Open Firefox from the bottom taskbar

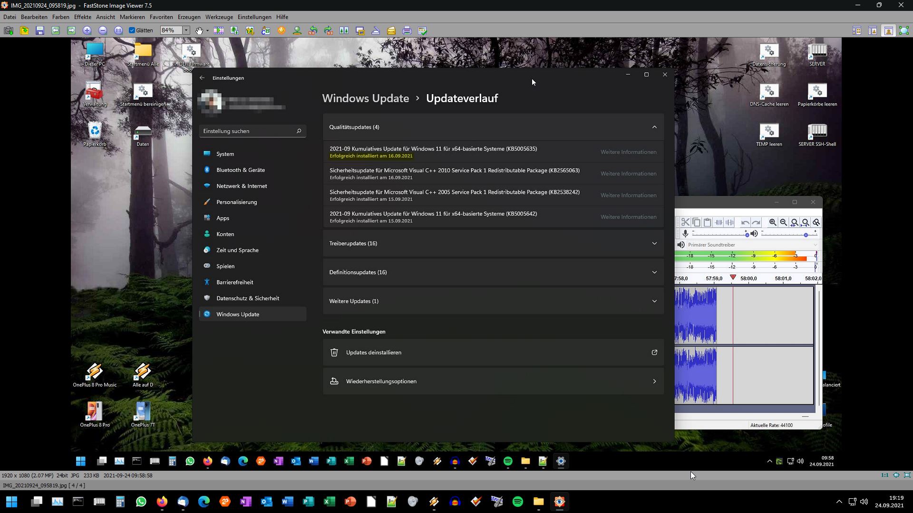pos(162,502)
